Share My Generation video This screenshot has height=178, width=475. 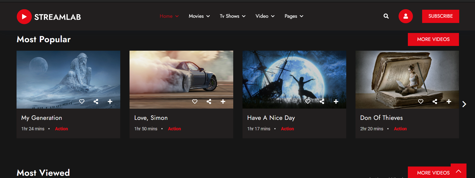(96, 101)
